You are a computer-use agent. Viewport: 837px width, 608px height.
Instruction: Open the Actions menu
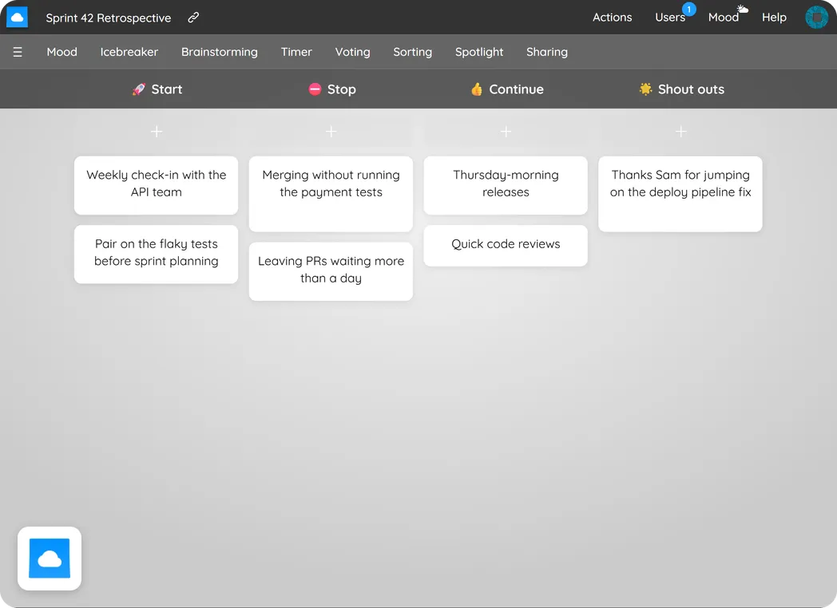point(613,18)
